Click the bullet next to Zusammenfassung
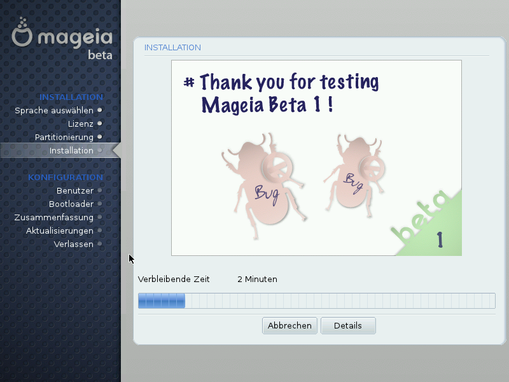Screen dimensions: 509x382 (100, 217)
